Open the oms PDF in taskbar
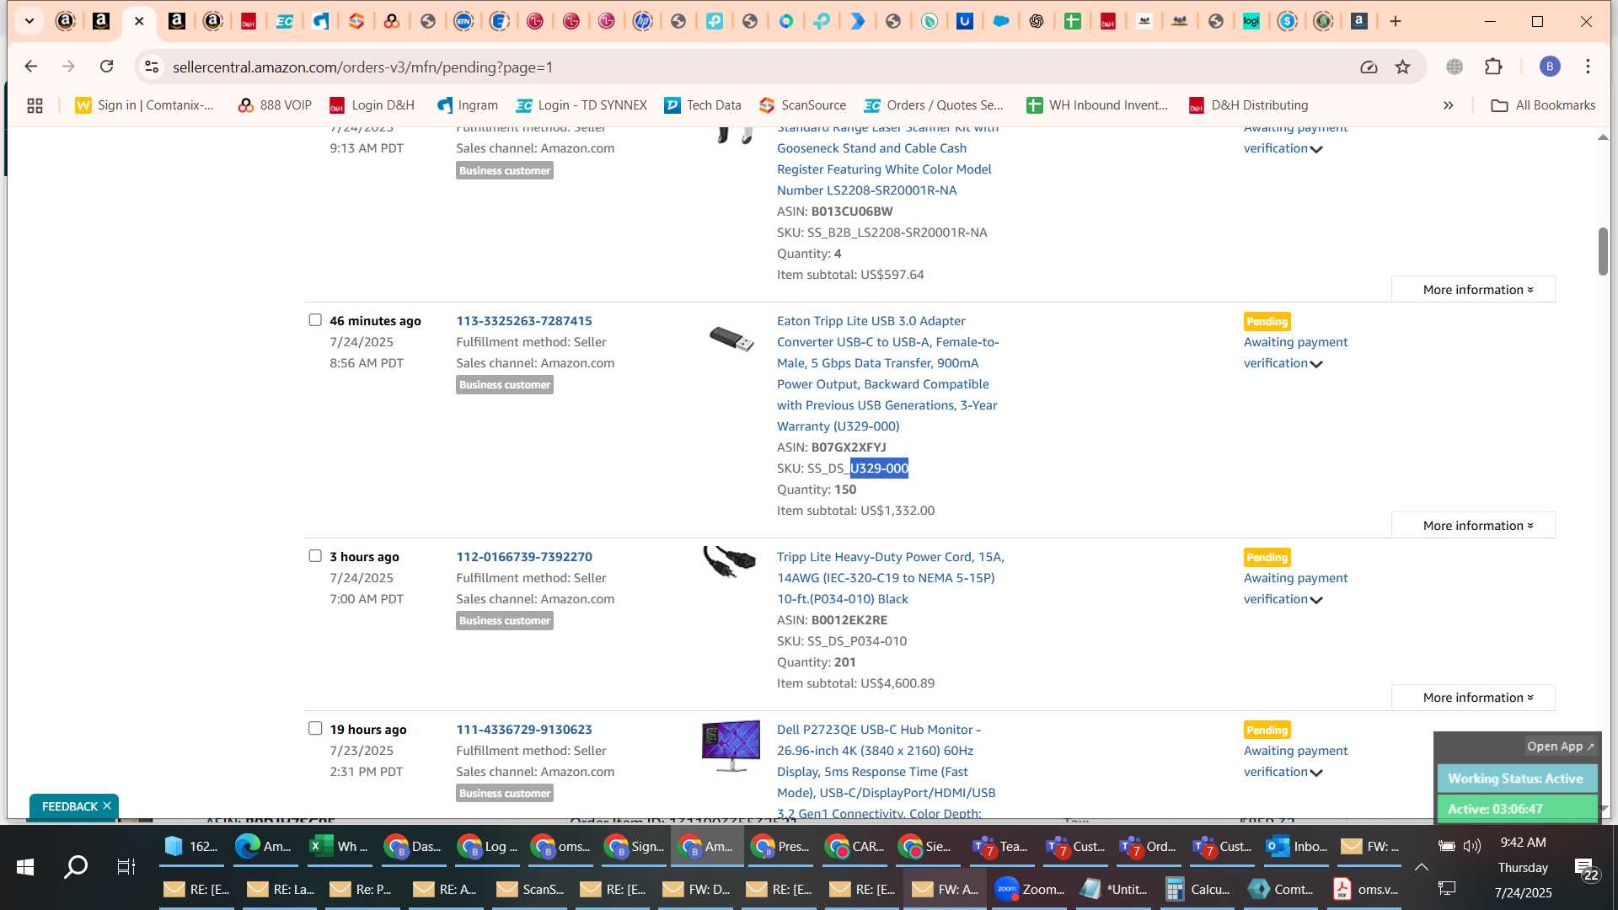 (x=1365, y=889)
